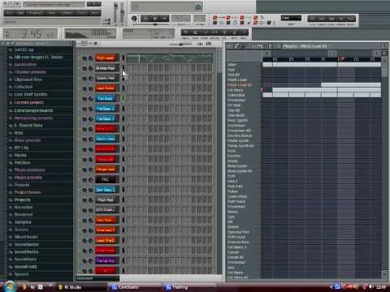Select the highlighted Pluck Lead #2 playlist track
The image size is (390, 292).
tap(240, 85)
